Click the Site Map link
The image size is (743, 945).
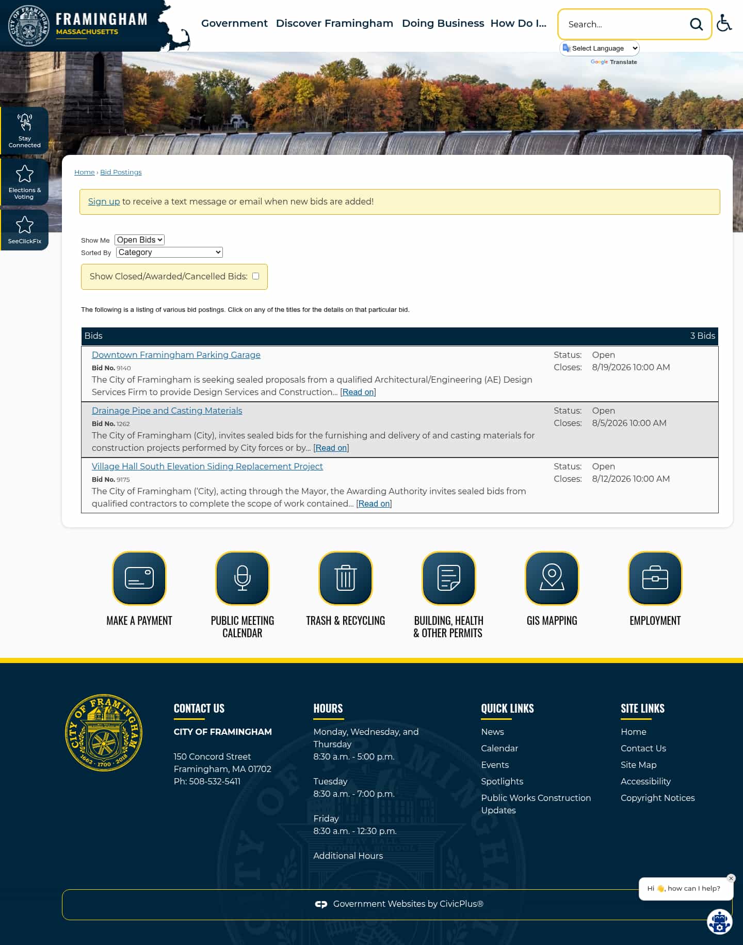[x=639, y=765]
